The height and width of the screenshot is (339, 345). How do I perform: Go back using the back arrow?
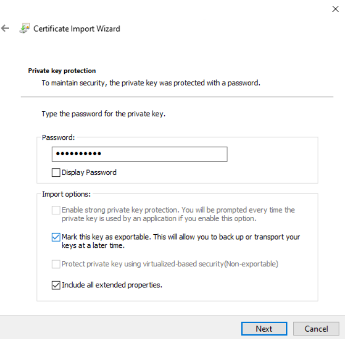pyautogui.click(x=6, y=28)
